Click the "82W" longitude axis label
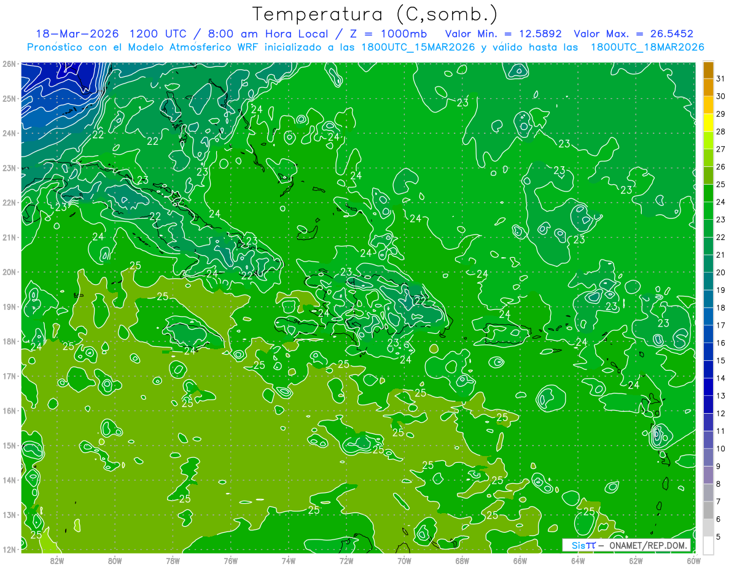Image resolution: width=737 pixels, height=569 pixels. 57,560
